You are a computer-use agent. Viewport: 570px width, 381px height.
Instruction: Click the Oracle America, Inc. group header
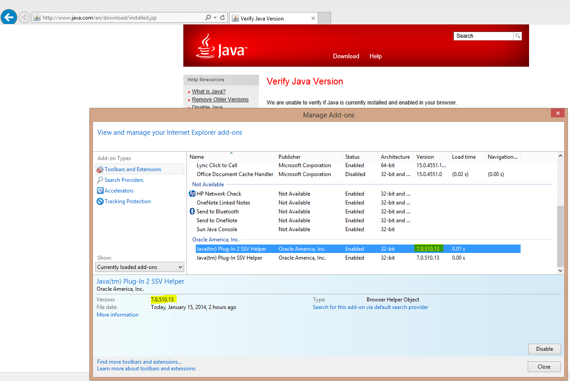pos(216,240)
